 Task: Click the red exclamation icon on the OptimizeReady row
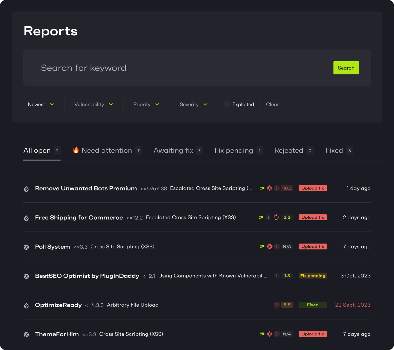click(277, 305)
